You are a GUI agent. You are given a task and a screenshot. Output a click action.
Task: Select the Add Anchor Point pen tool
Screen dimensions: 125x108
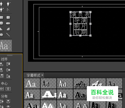(2, 10)
